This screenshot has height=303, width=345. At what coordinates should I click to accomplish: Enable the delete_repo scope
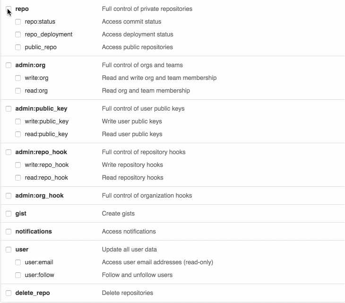9,293
